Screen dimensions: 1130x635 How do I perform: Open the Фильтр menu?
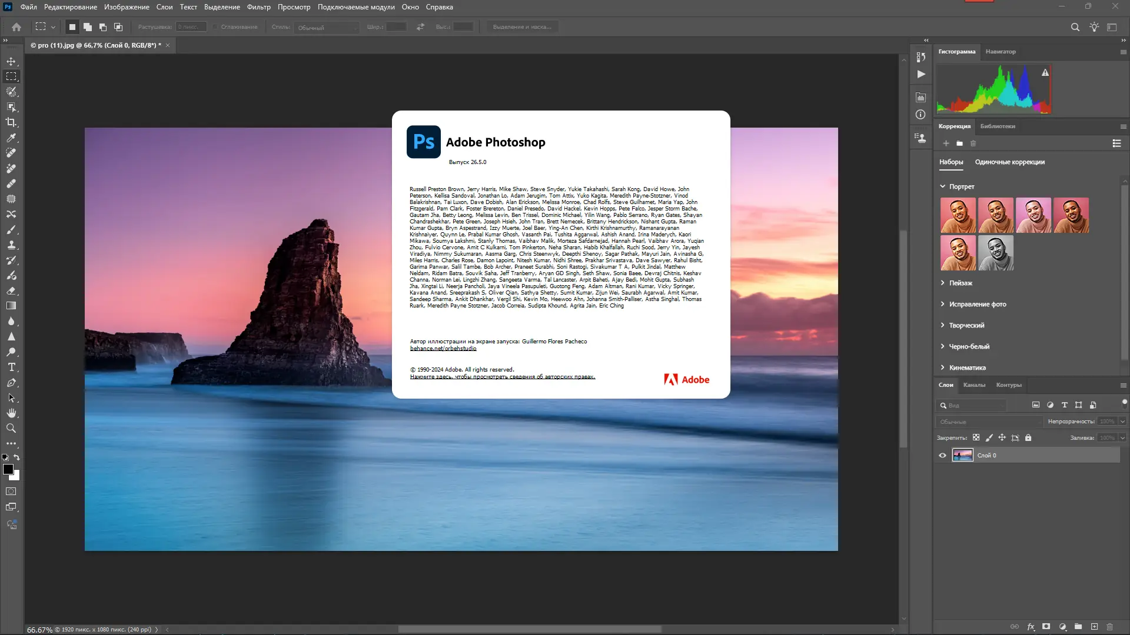(258, 7)
